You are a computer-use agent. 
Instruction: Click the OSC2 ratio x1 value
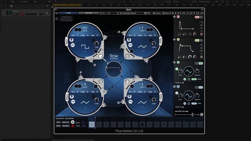[x=141, y=28]
